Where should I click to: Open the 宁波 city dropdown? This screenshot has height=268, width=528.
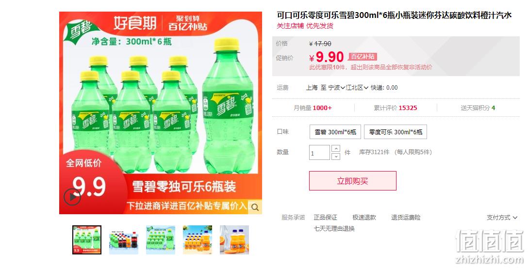(x=336, y=88)
